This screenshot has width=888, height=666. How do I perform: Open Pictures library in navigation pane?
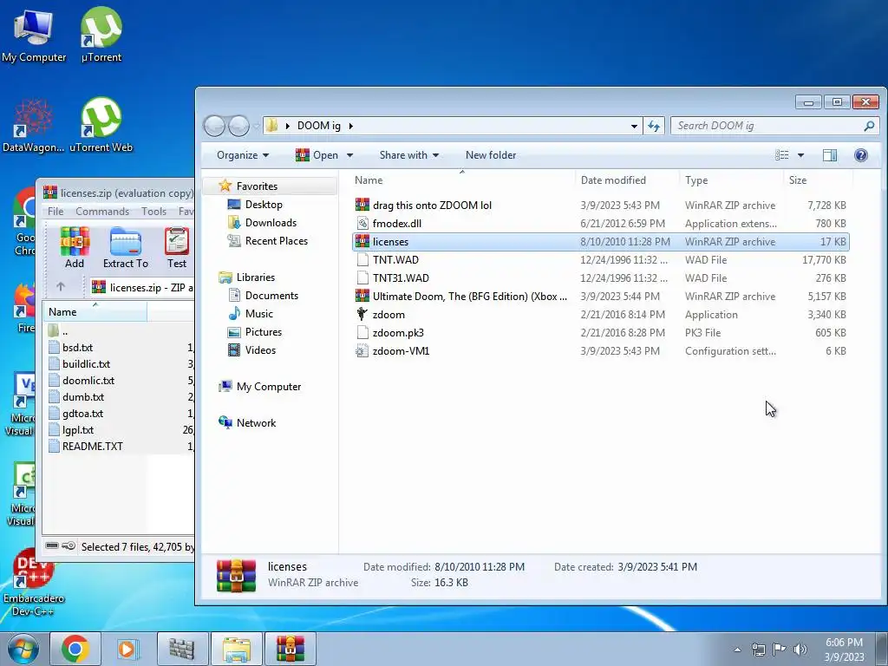pyautogui.click(x=264, y=332)
